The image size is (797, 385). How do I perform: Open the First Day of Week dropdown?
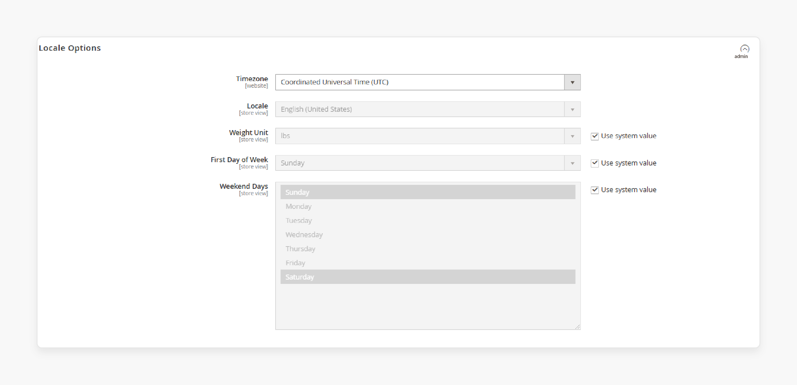coord(428,163)
